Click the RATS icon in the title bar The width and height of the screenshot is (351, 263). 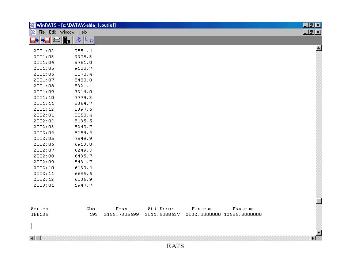33,25
